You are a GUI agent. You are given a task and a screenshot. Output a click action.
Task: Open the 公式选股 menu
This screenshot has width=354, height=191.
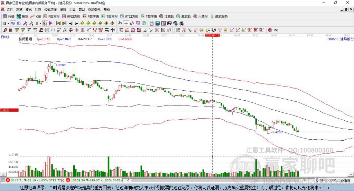point(50,9)
